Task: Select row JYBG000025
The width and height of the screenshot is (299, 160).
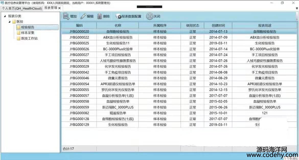Action: (x=179, y=43)
